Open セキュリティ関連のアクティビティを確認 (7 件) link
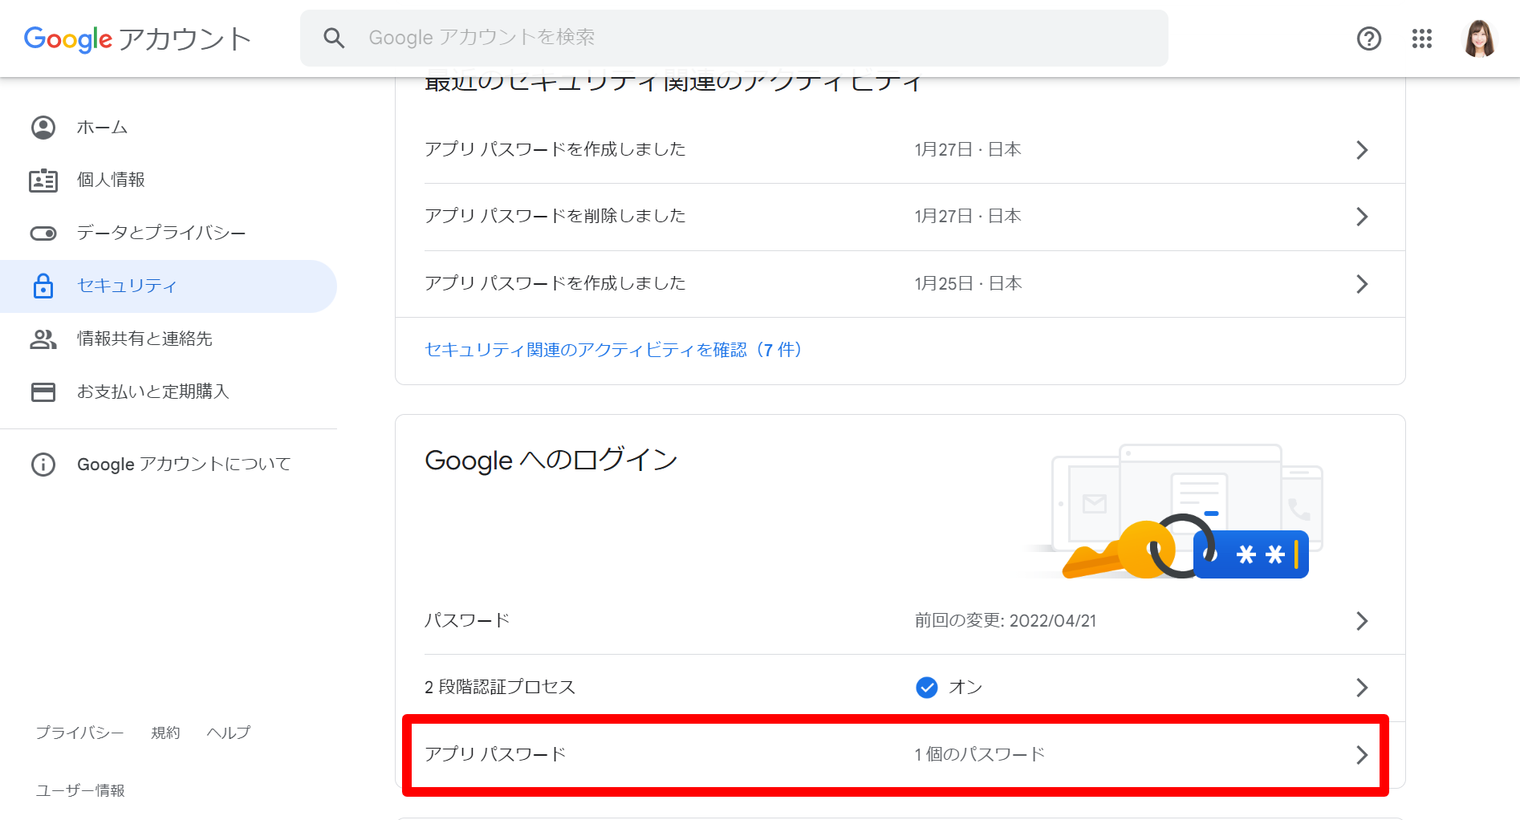The image size is (1520, 820). click(x=615, y=350)
